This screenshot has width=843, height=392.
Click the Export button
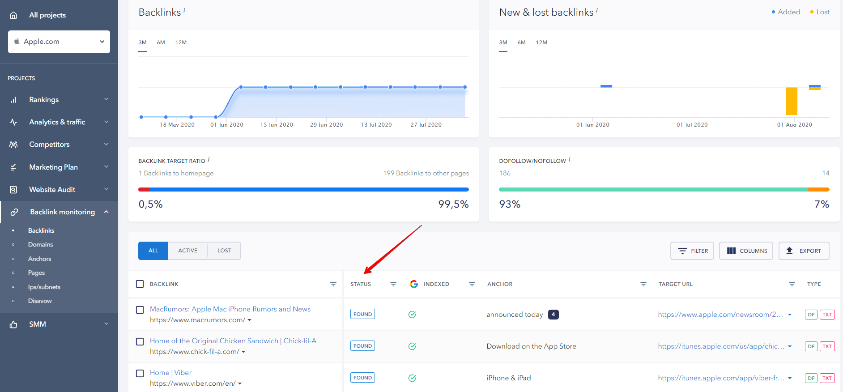click(804, 251)
